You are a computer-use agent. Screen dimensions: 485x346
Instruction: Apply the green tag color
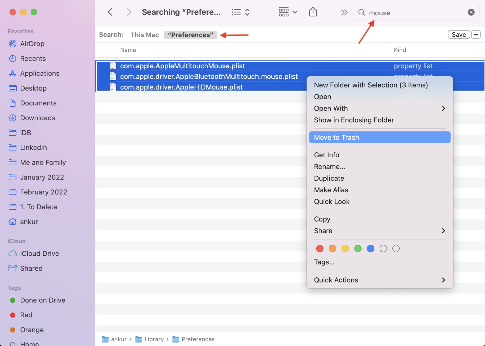(x=358, y=249)
